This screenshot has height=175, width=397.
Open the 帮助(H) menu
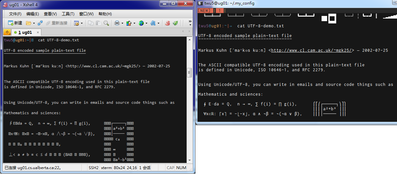point(105,14)
